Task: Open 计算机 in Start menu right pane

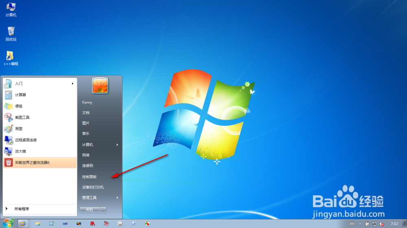Action: point(100,145)
